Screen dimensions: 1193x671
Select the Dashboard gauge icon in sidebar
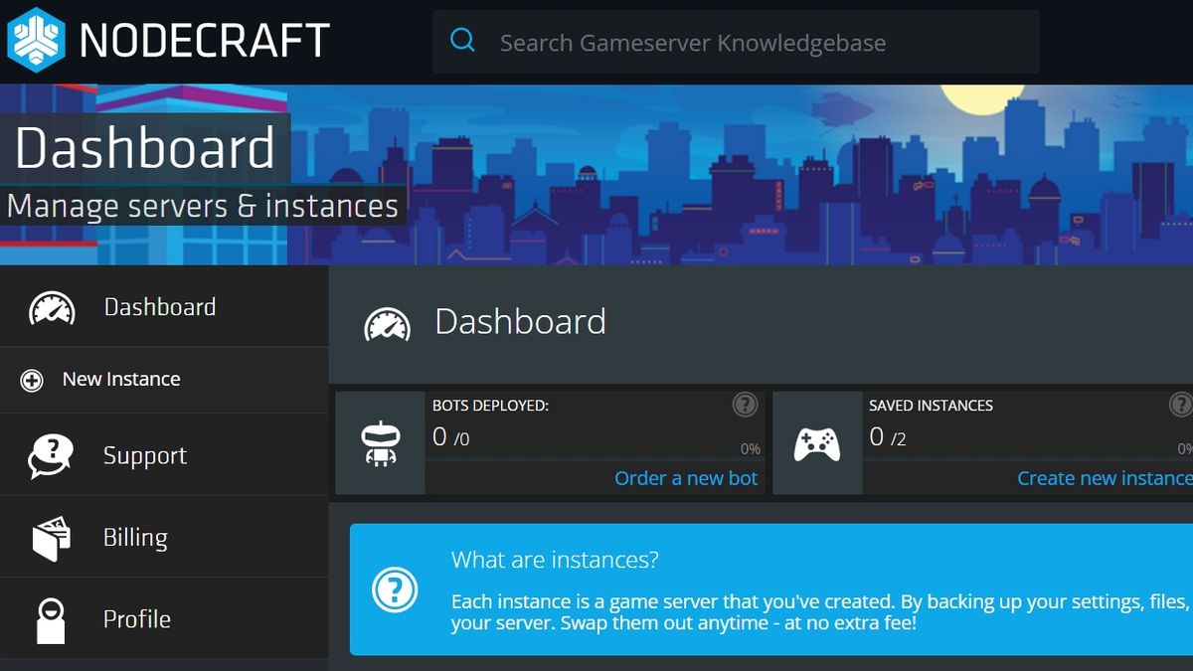(50, 306)
